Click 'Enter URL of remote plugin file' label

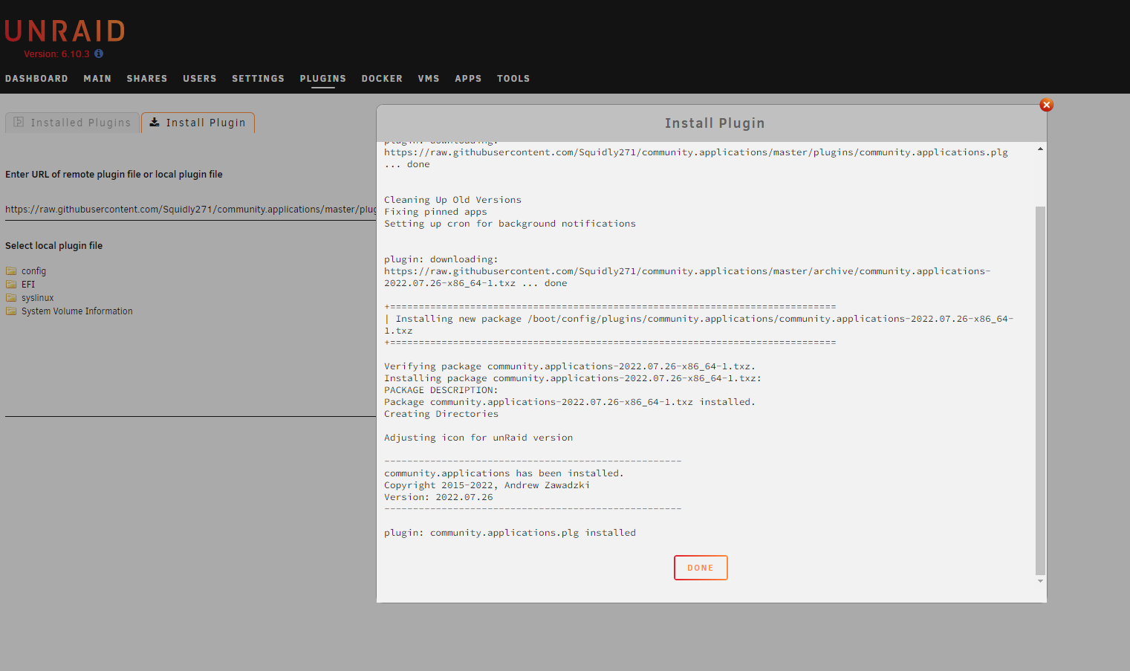(x=114, y=175)
